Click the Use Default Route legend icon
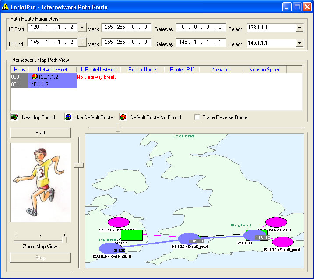314x279 pixels. (68, 117)
